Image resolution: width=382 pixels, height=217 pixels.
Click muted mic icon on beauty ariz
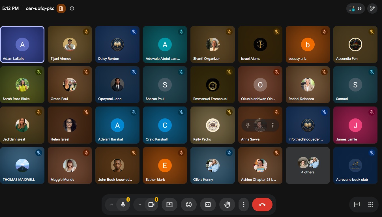[324, 32]
